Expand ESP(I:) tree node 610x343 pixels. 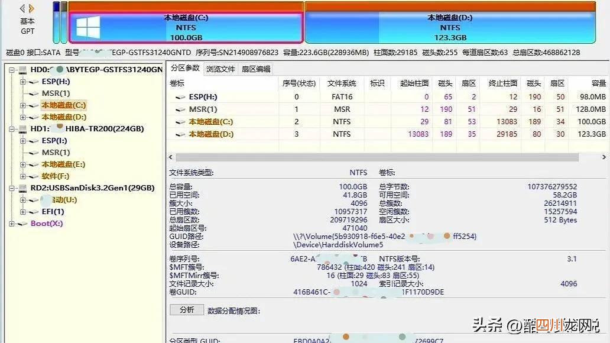click(x=23, y=141)
